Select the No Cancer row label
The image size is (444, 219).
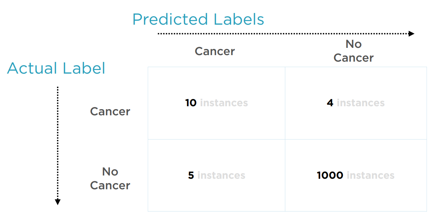110,178
